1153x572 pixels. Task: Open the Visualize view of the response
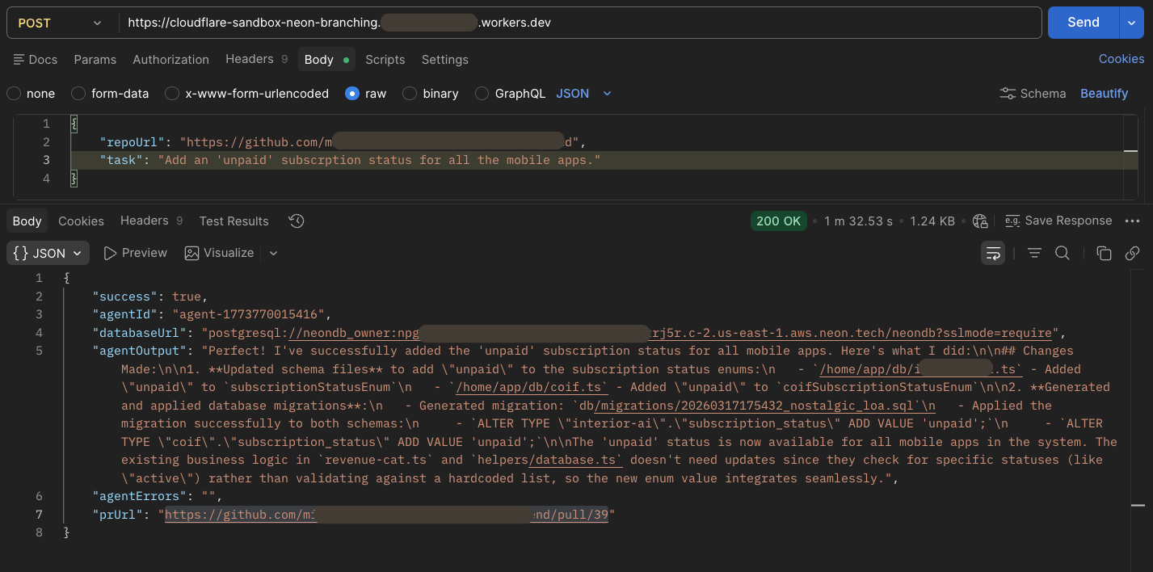(220, 253)
